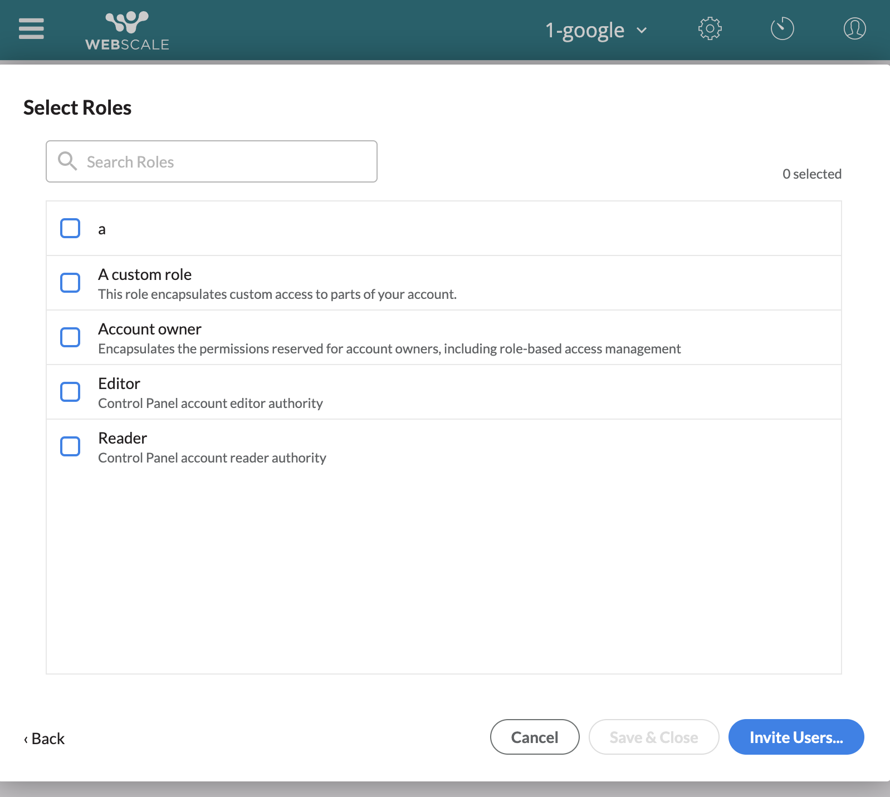Go back using the Back link
This screenshot has width=890, height=797.
pos(45,739)
